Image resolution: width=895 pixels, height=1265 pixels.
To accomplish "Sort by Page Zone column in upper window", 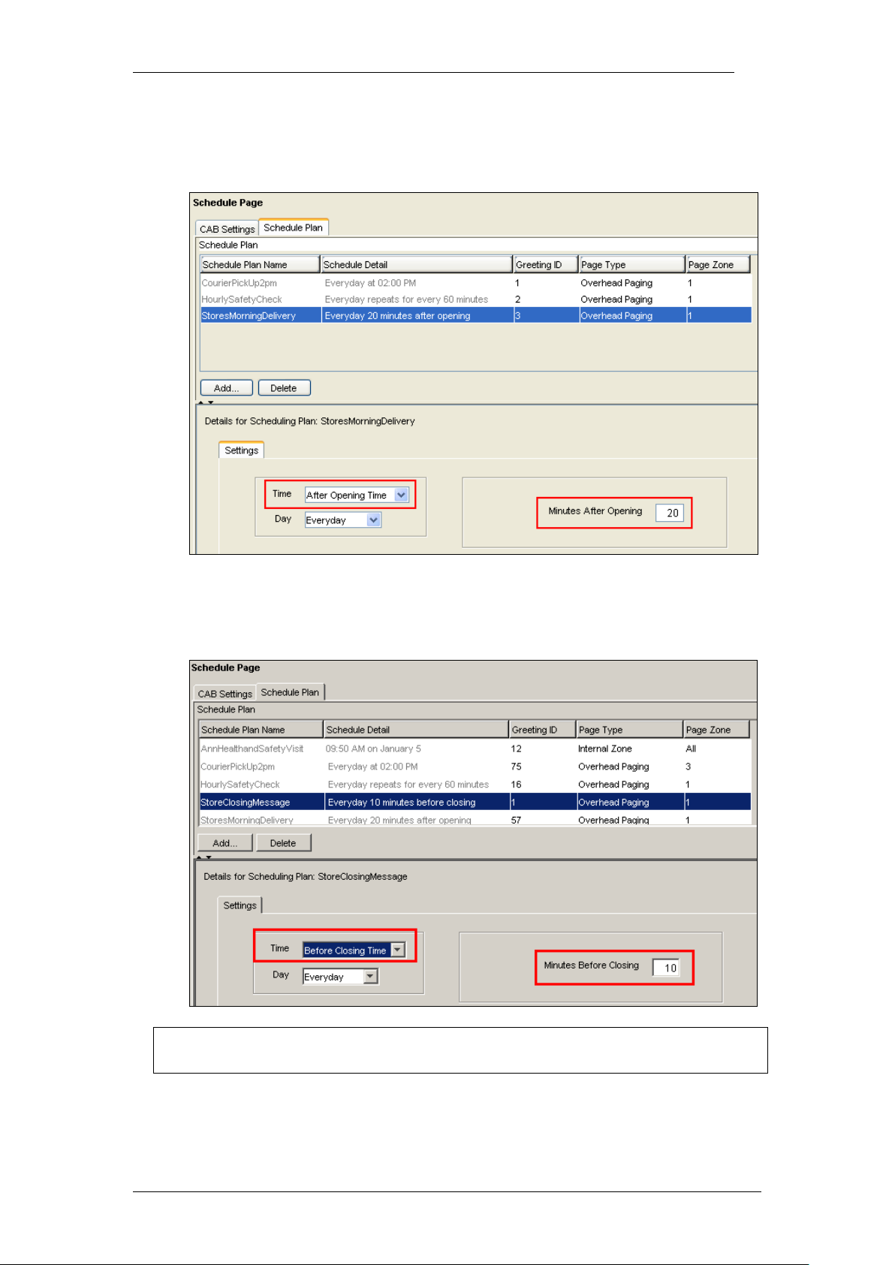I will (718, 264).
